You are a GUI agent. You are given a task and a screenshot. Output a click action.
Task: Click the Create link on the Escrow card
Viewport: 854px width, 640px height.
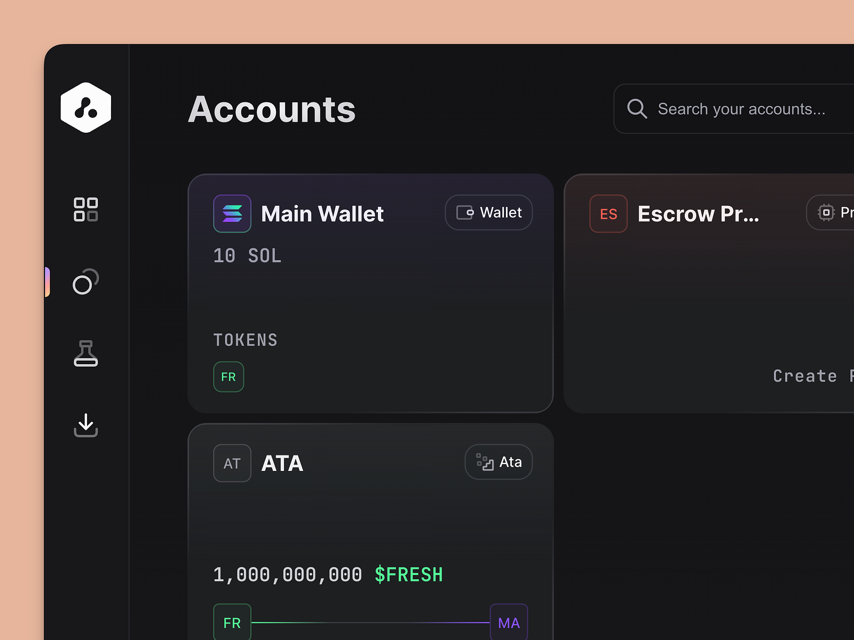[x=807, y=375]
